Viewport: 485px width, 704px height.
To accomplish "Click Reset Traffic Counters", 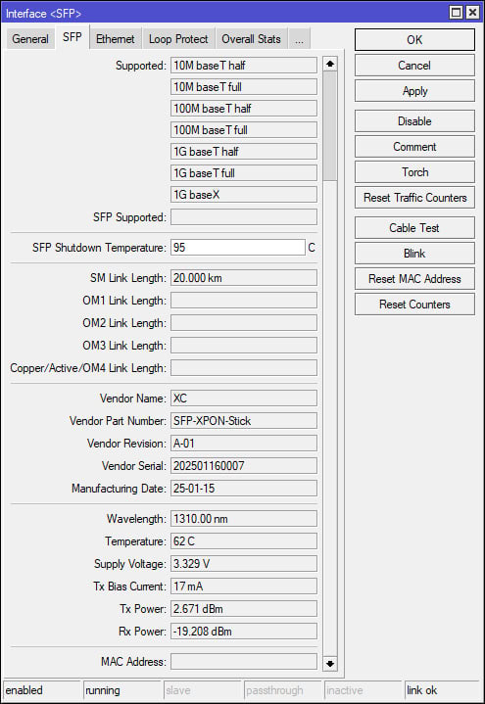I will coord(414,198).
